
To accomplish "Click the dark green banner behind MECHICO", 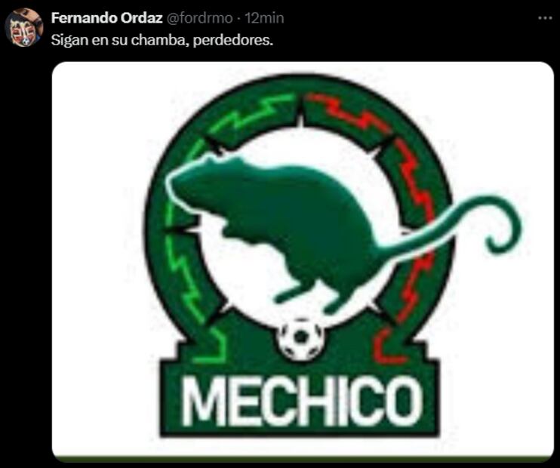I will 300,400.
